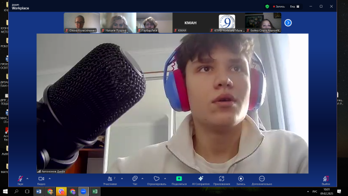
Task: Start recording with the Record button
Action: click(x=241, y=179)
